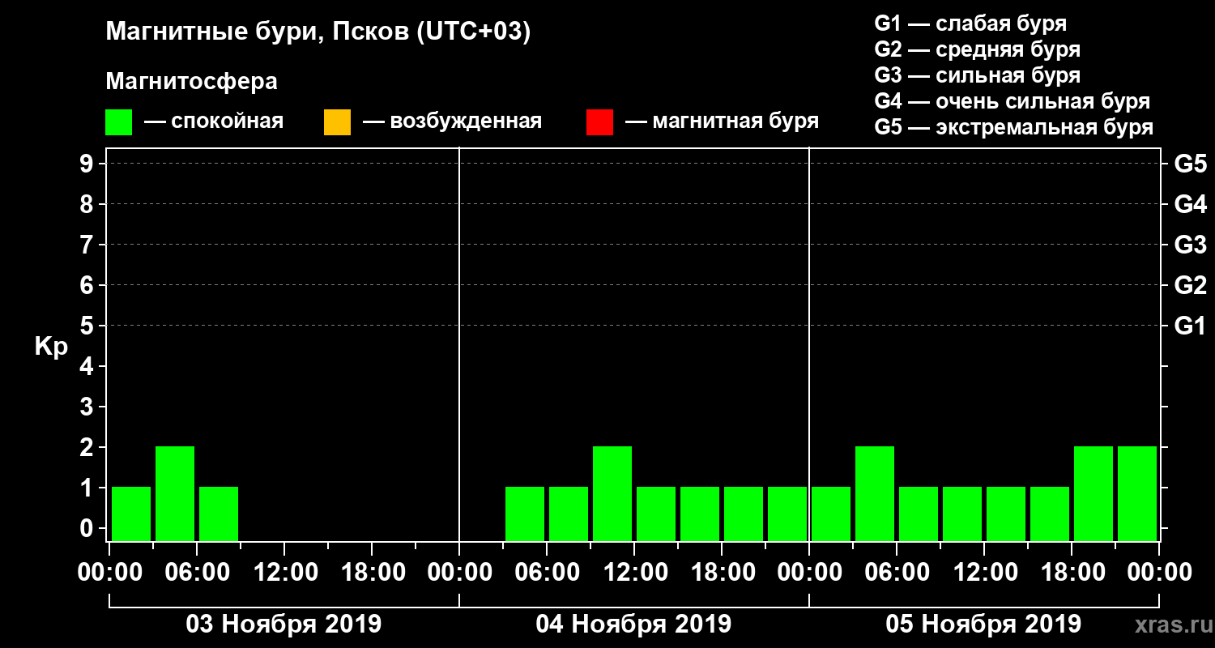Click the date label "04 Ноября 2019"
Screen dimensions: 1215x648
(633, 625)
